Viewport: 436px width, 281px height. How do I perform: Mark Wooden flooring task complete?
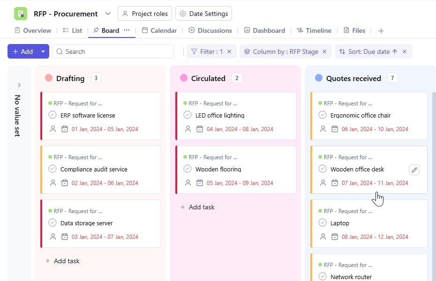pos(188,169)
